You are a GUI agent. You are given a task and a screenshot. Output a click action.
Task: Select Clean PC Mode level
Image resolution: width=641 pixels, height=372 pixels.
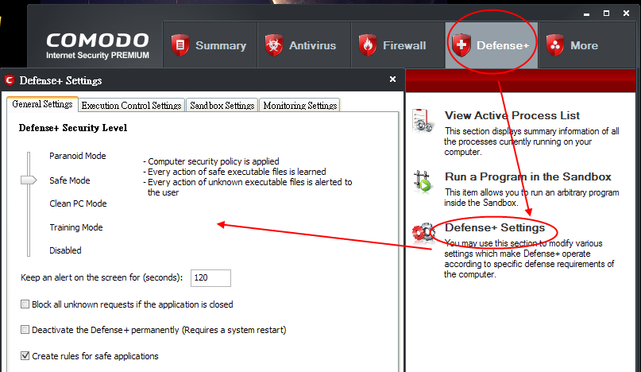click(x=78, y=203)
